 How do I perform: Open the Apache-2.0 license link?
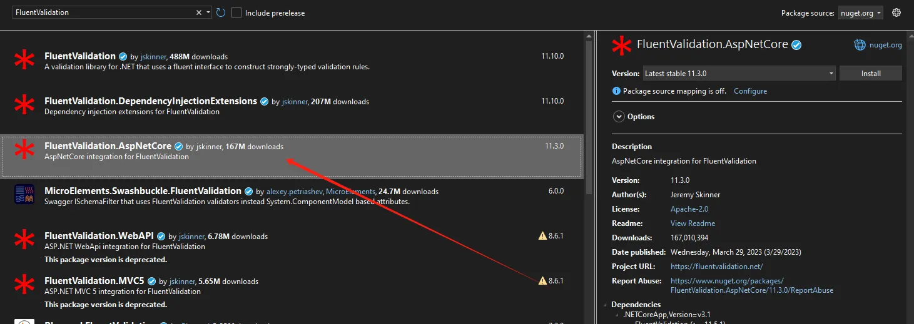click(x=689, y=209)
